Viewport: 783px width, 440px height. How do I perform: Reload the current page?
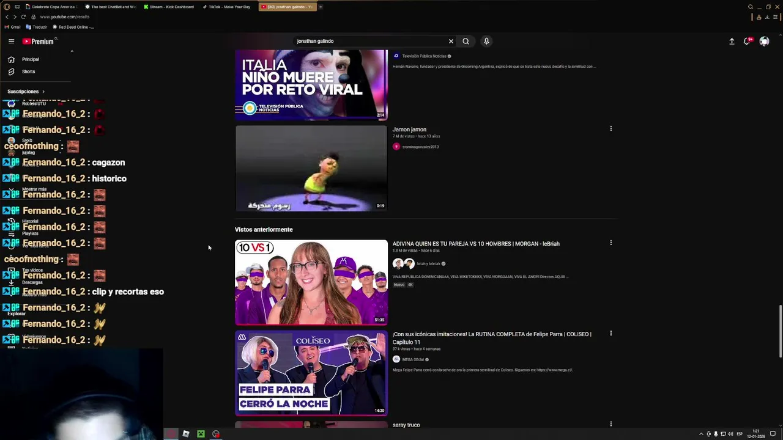click(23, 17)
